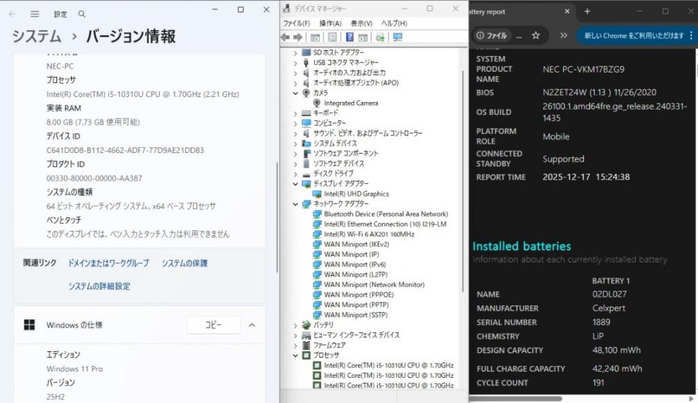Go back in Device Manager toolbar
Viewport: 698px width, 403px height.
tap(285, 38)
